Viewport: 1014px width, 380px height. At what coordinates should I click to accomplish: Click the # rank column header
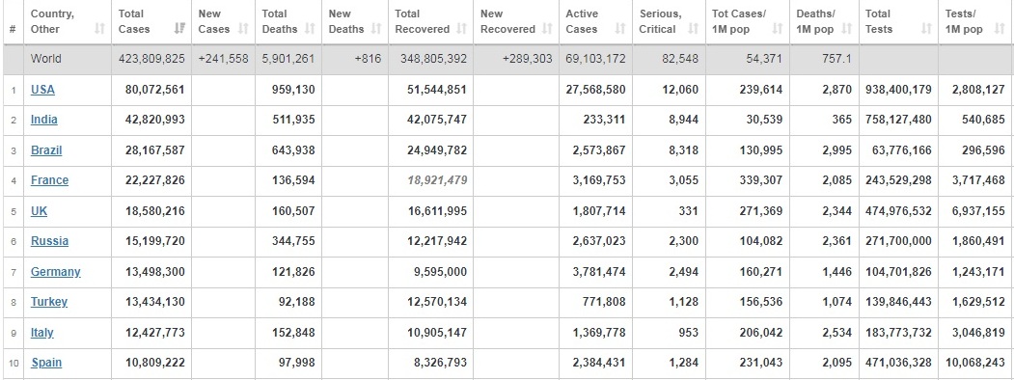[x=13, y=28]
